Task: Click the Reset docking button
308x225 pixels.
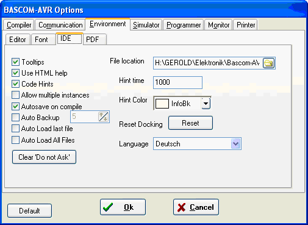Action: [x=190, y=123]
